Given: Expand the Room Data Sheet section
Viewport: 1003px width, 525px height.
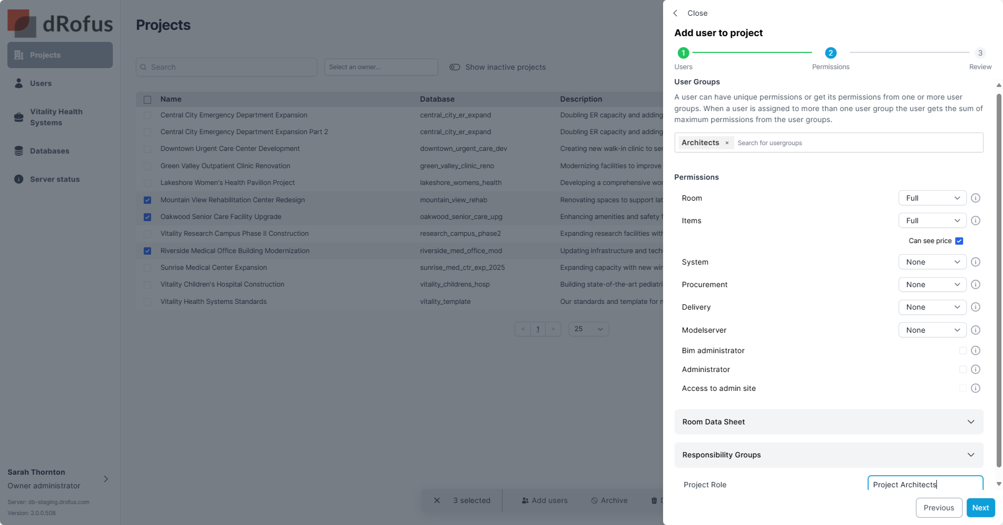Looking at the screenshot, I should click(829, 422).
